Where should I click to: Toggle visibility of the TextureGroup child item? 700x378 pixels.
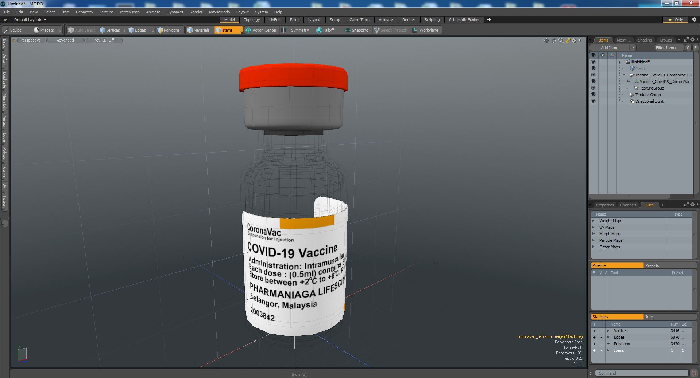(593, 88)
